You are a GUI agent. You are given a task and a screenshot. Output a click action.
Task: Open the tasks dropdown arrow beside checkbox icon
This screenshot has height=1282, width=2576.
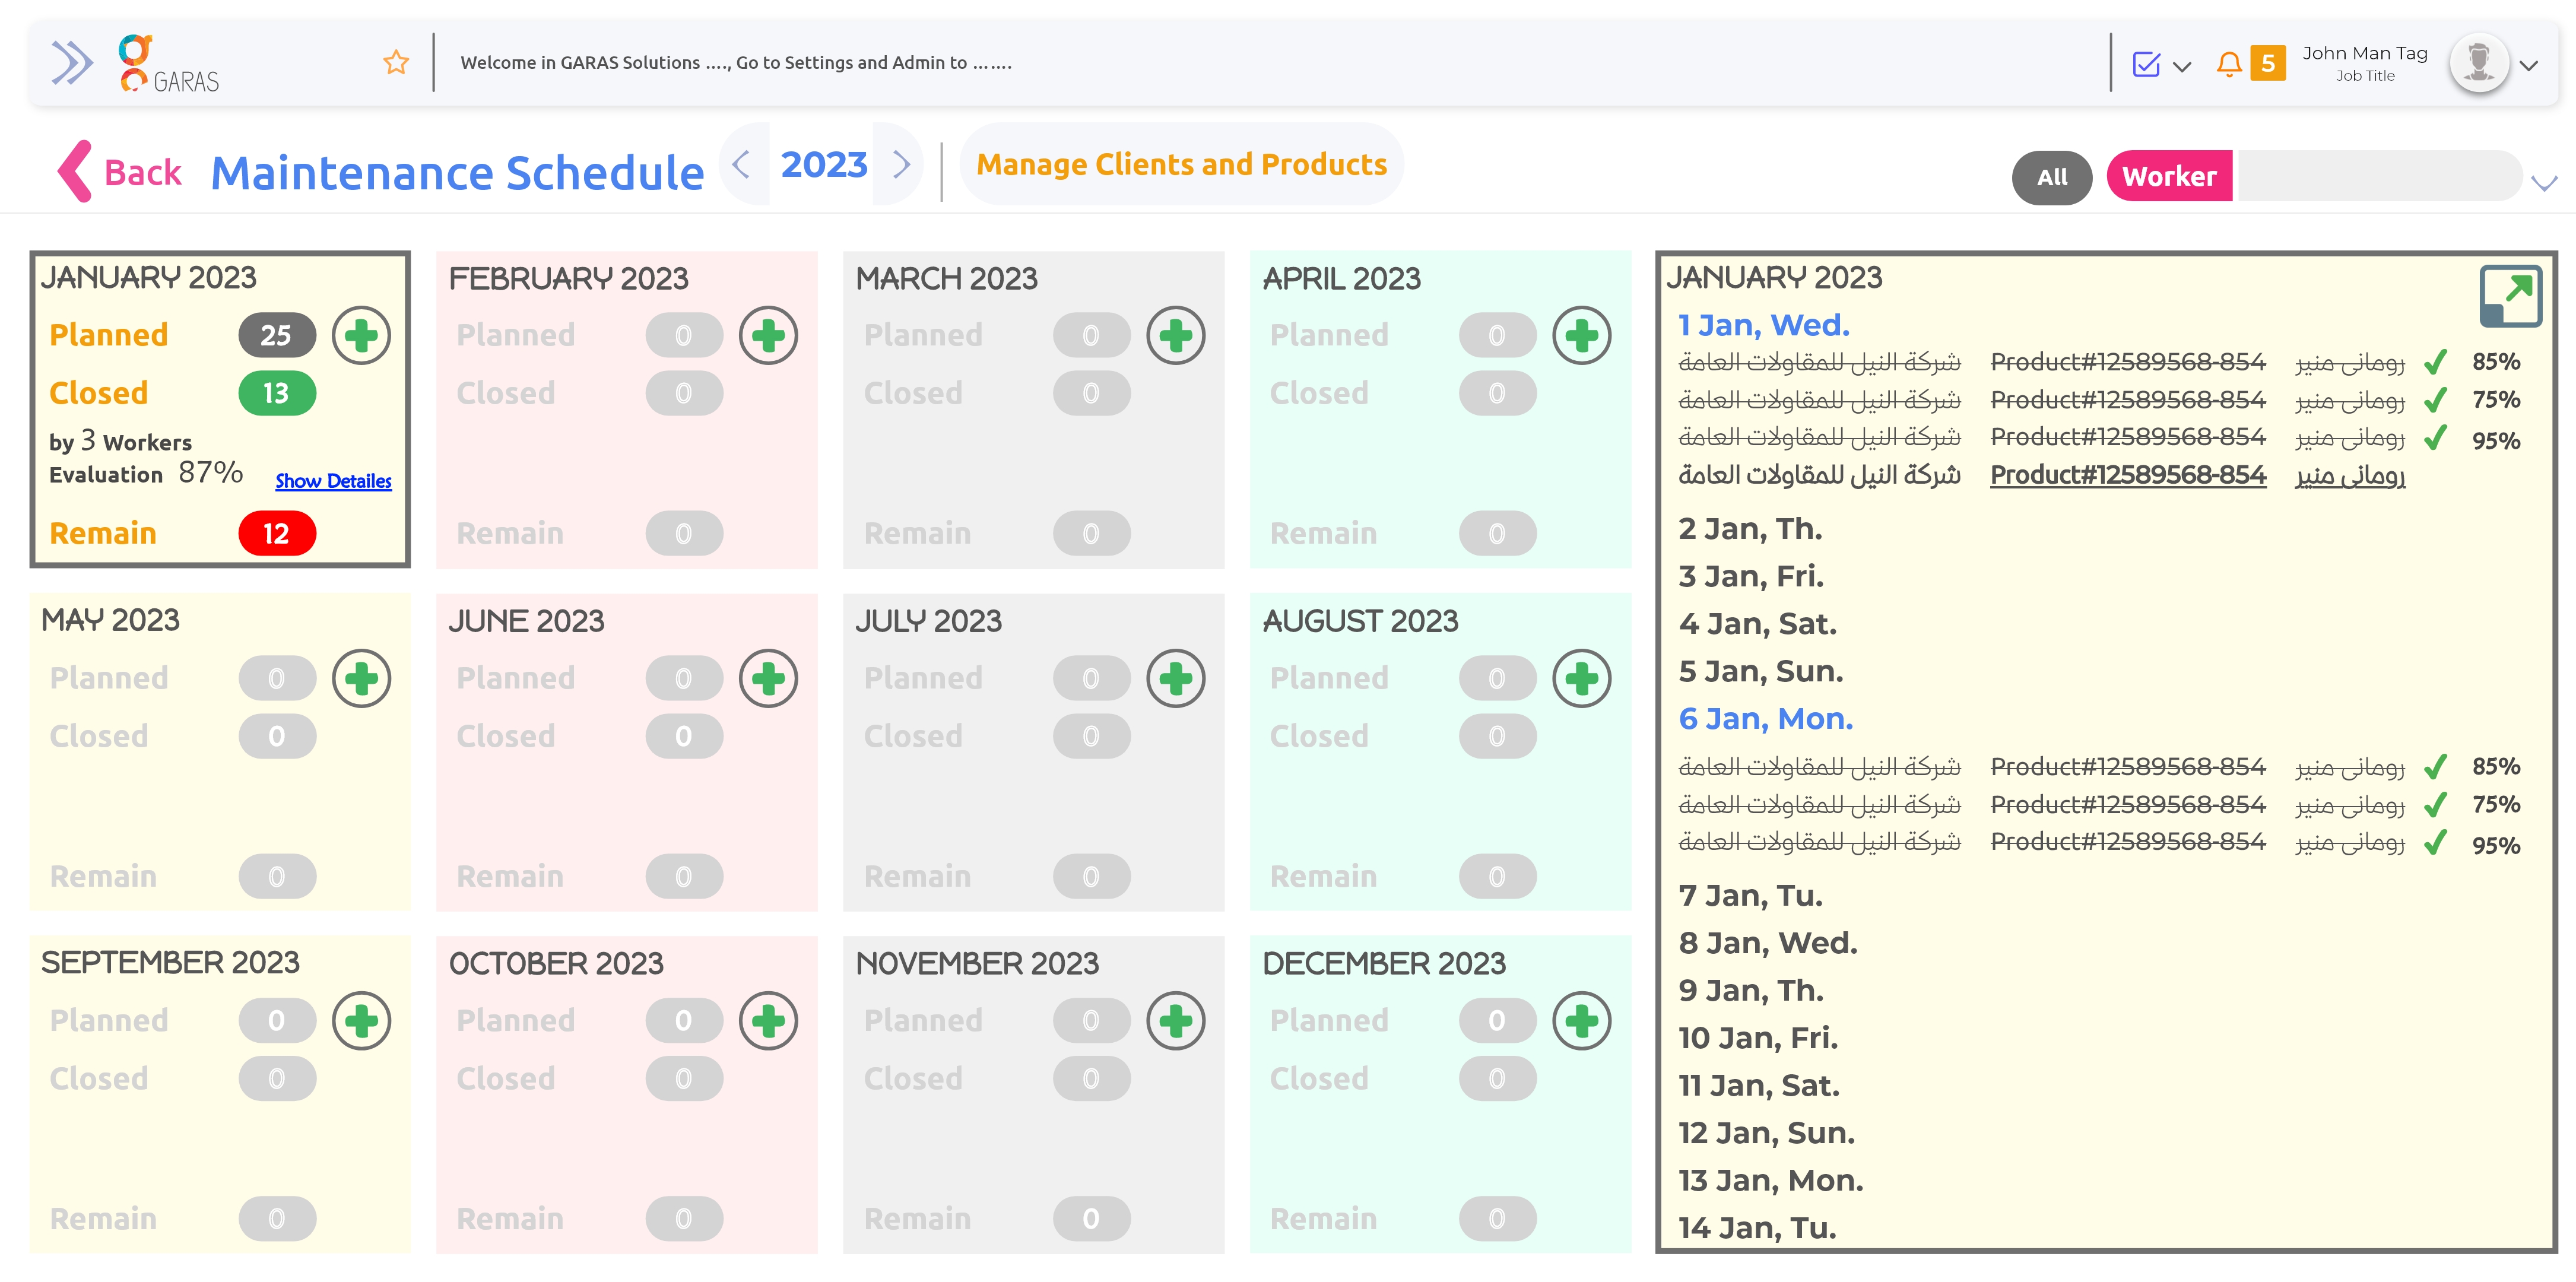tap(2182, 67)
